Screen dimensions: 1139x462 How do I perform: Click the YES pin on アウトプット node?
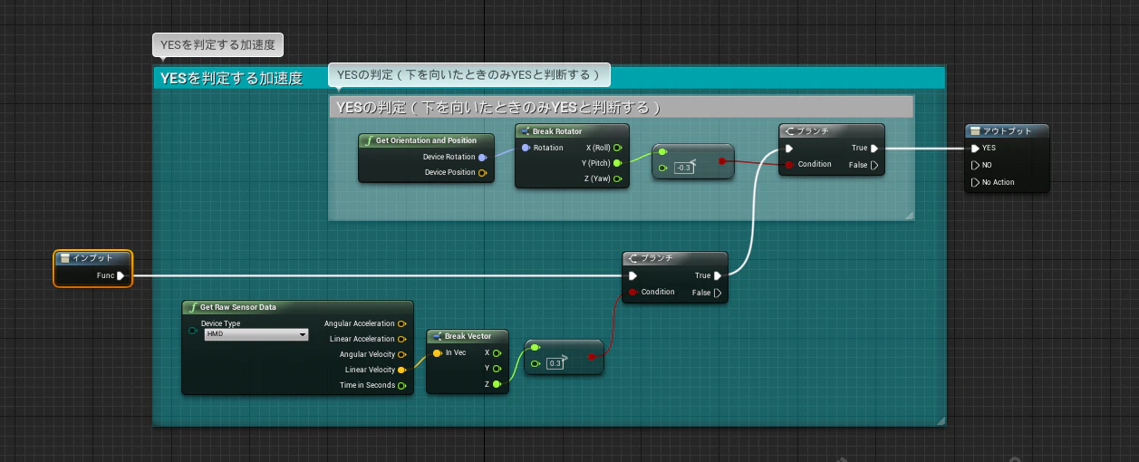tap(975, 148)
